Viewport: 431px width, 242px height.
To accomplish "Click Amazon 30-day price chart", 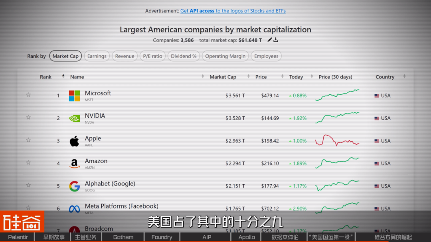I will click(x=337, y=162).
